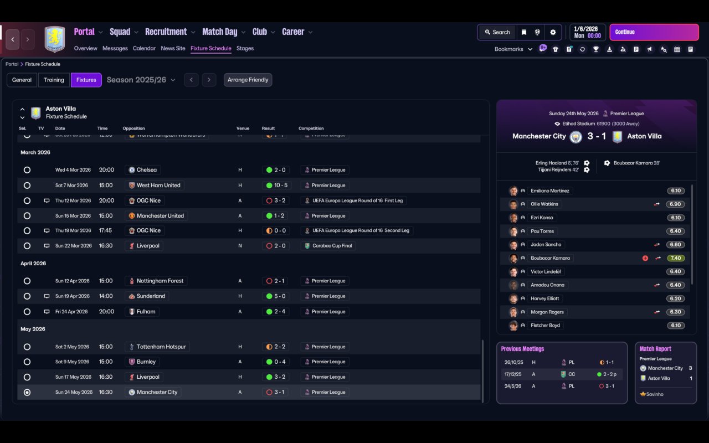Viewport: 709px width, 443px height.
Task: Open the globe world icon in top bar
Action: 537,32
